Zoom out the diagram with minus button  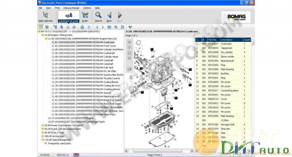pos(129,47)
